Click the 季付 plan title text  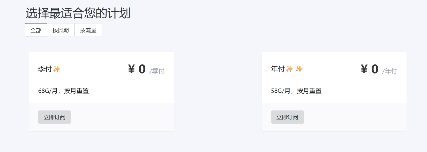click(45, 69)
